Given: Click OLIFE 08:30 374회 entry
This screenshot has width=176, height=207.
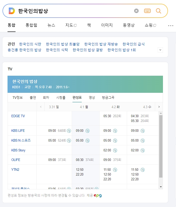Looking at the screenshot, I should coord(85,160).
